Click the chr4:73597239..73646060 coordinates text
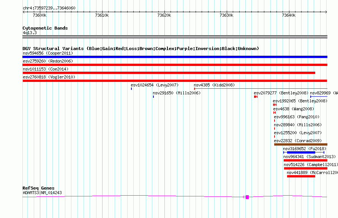This screenshot has height=218, width=338. [49, 8]
